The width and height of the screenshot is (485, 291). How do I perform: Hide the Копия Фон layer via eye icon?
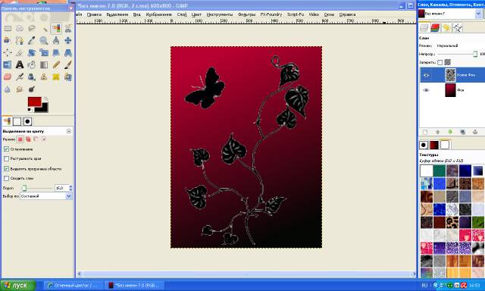click(426, 75)
